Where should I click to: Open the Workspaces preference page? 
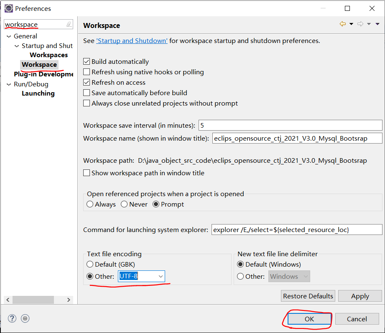pyautogui.click(x=48, y=55)
